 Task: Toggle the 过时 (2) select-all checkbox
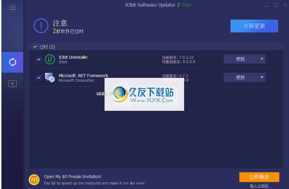pos(35,47)
